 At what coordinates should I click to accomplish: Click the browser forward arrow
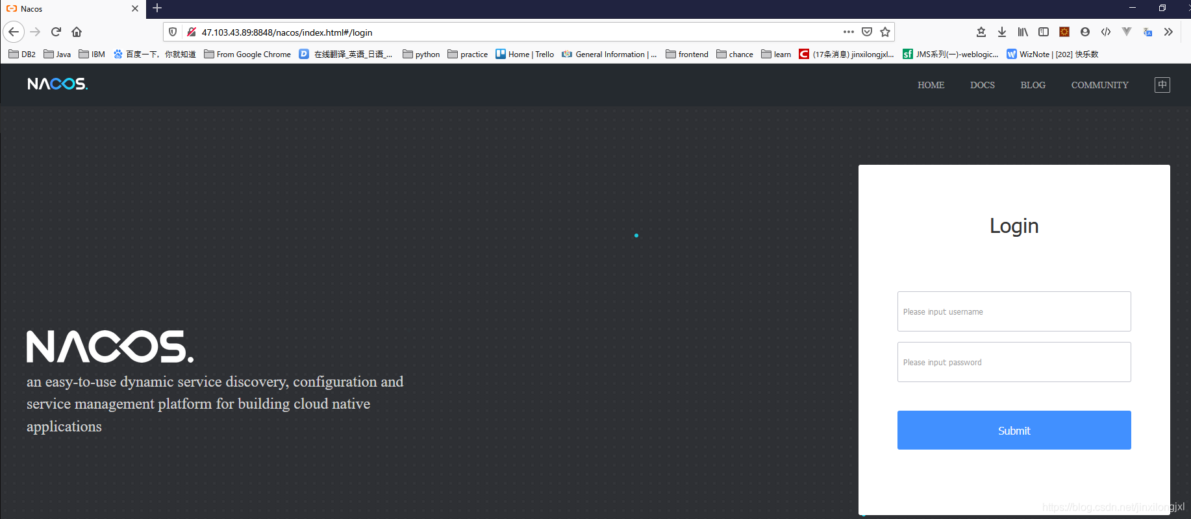tap(35, 32)
